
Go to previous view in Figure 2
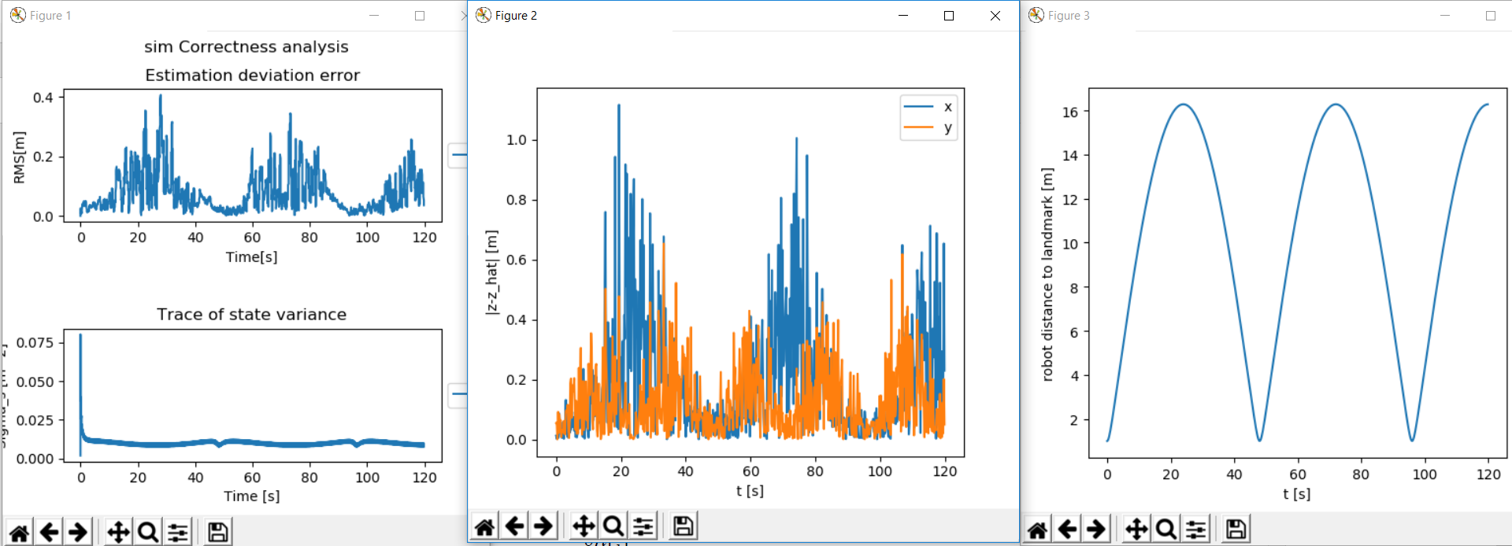(x=514, y=526)
